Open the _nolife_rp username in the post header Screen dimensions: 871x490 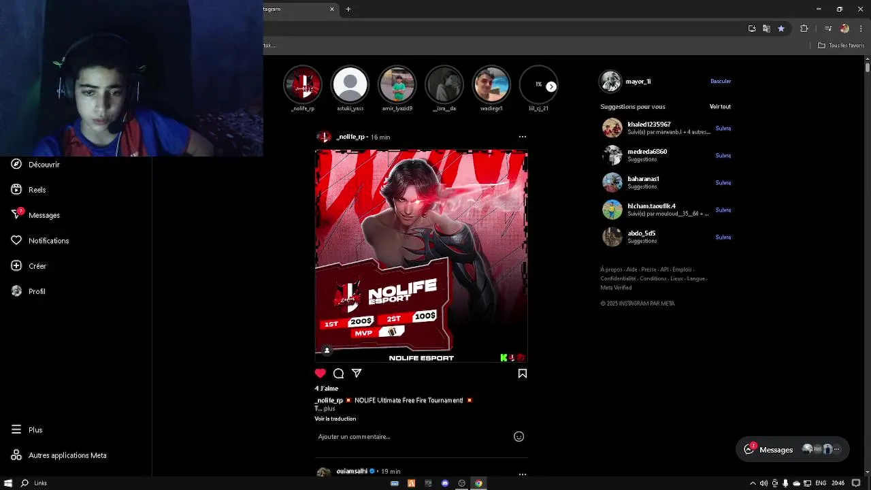(x=350, y=137)
